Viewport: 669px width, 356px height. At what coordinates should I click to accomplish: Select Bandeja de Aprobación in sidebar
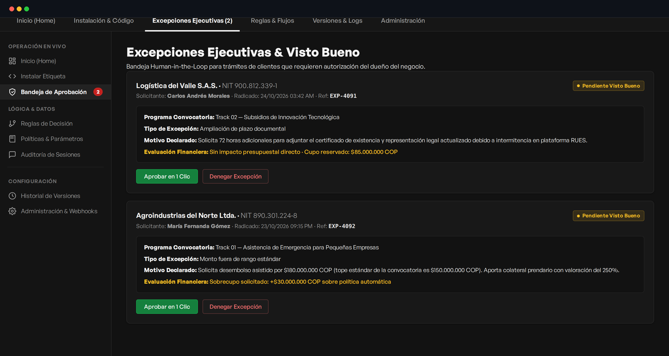pos(56,92)
